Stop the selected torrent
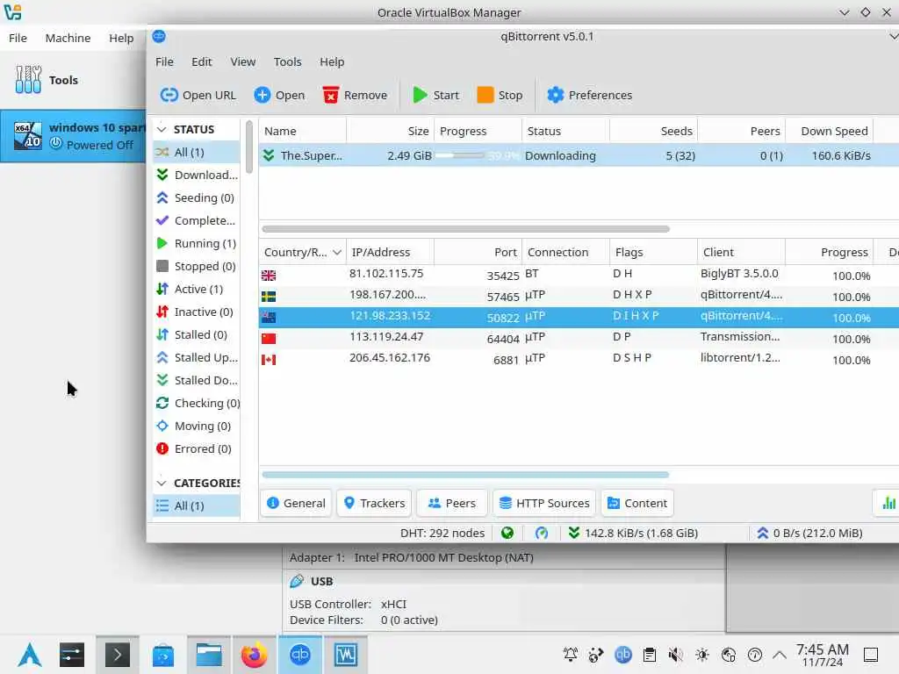 pyautogui.click(x=500, y=95)
